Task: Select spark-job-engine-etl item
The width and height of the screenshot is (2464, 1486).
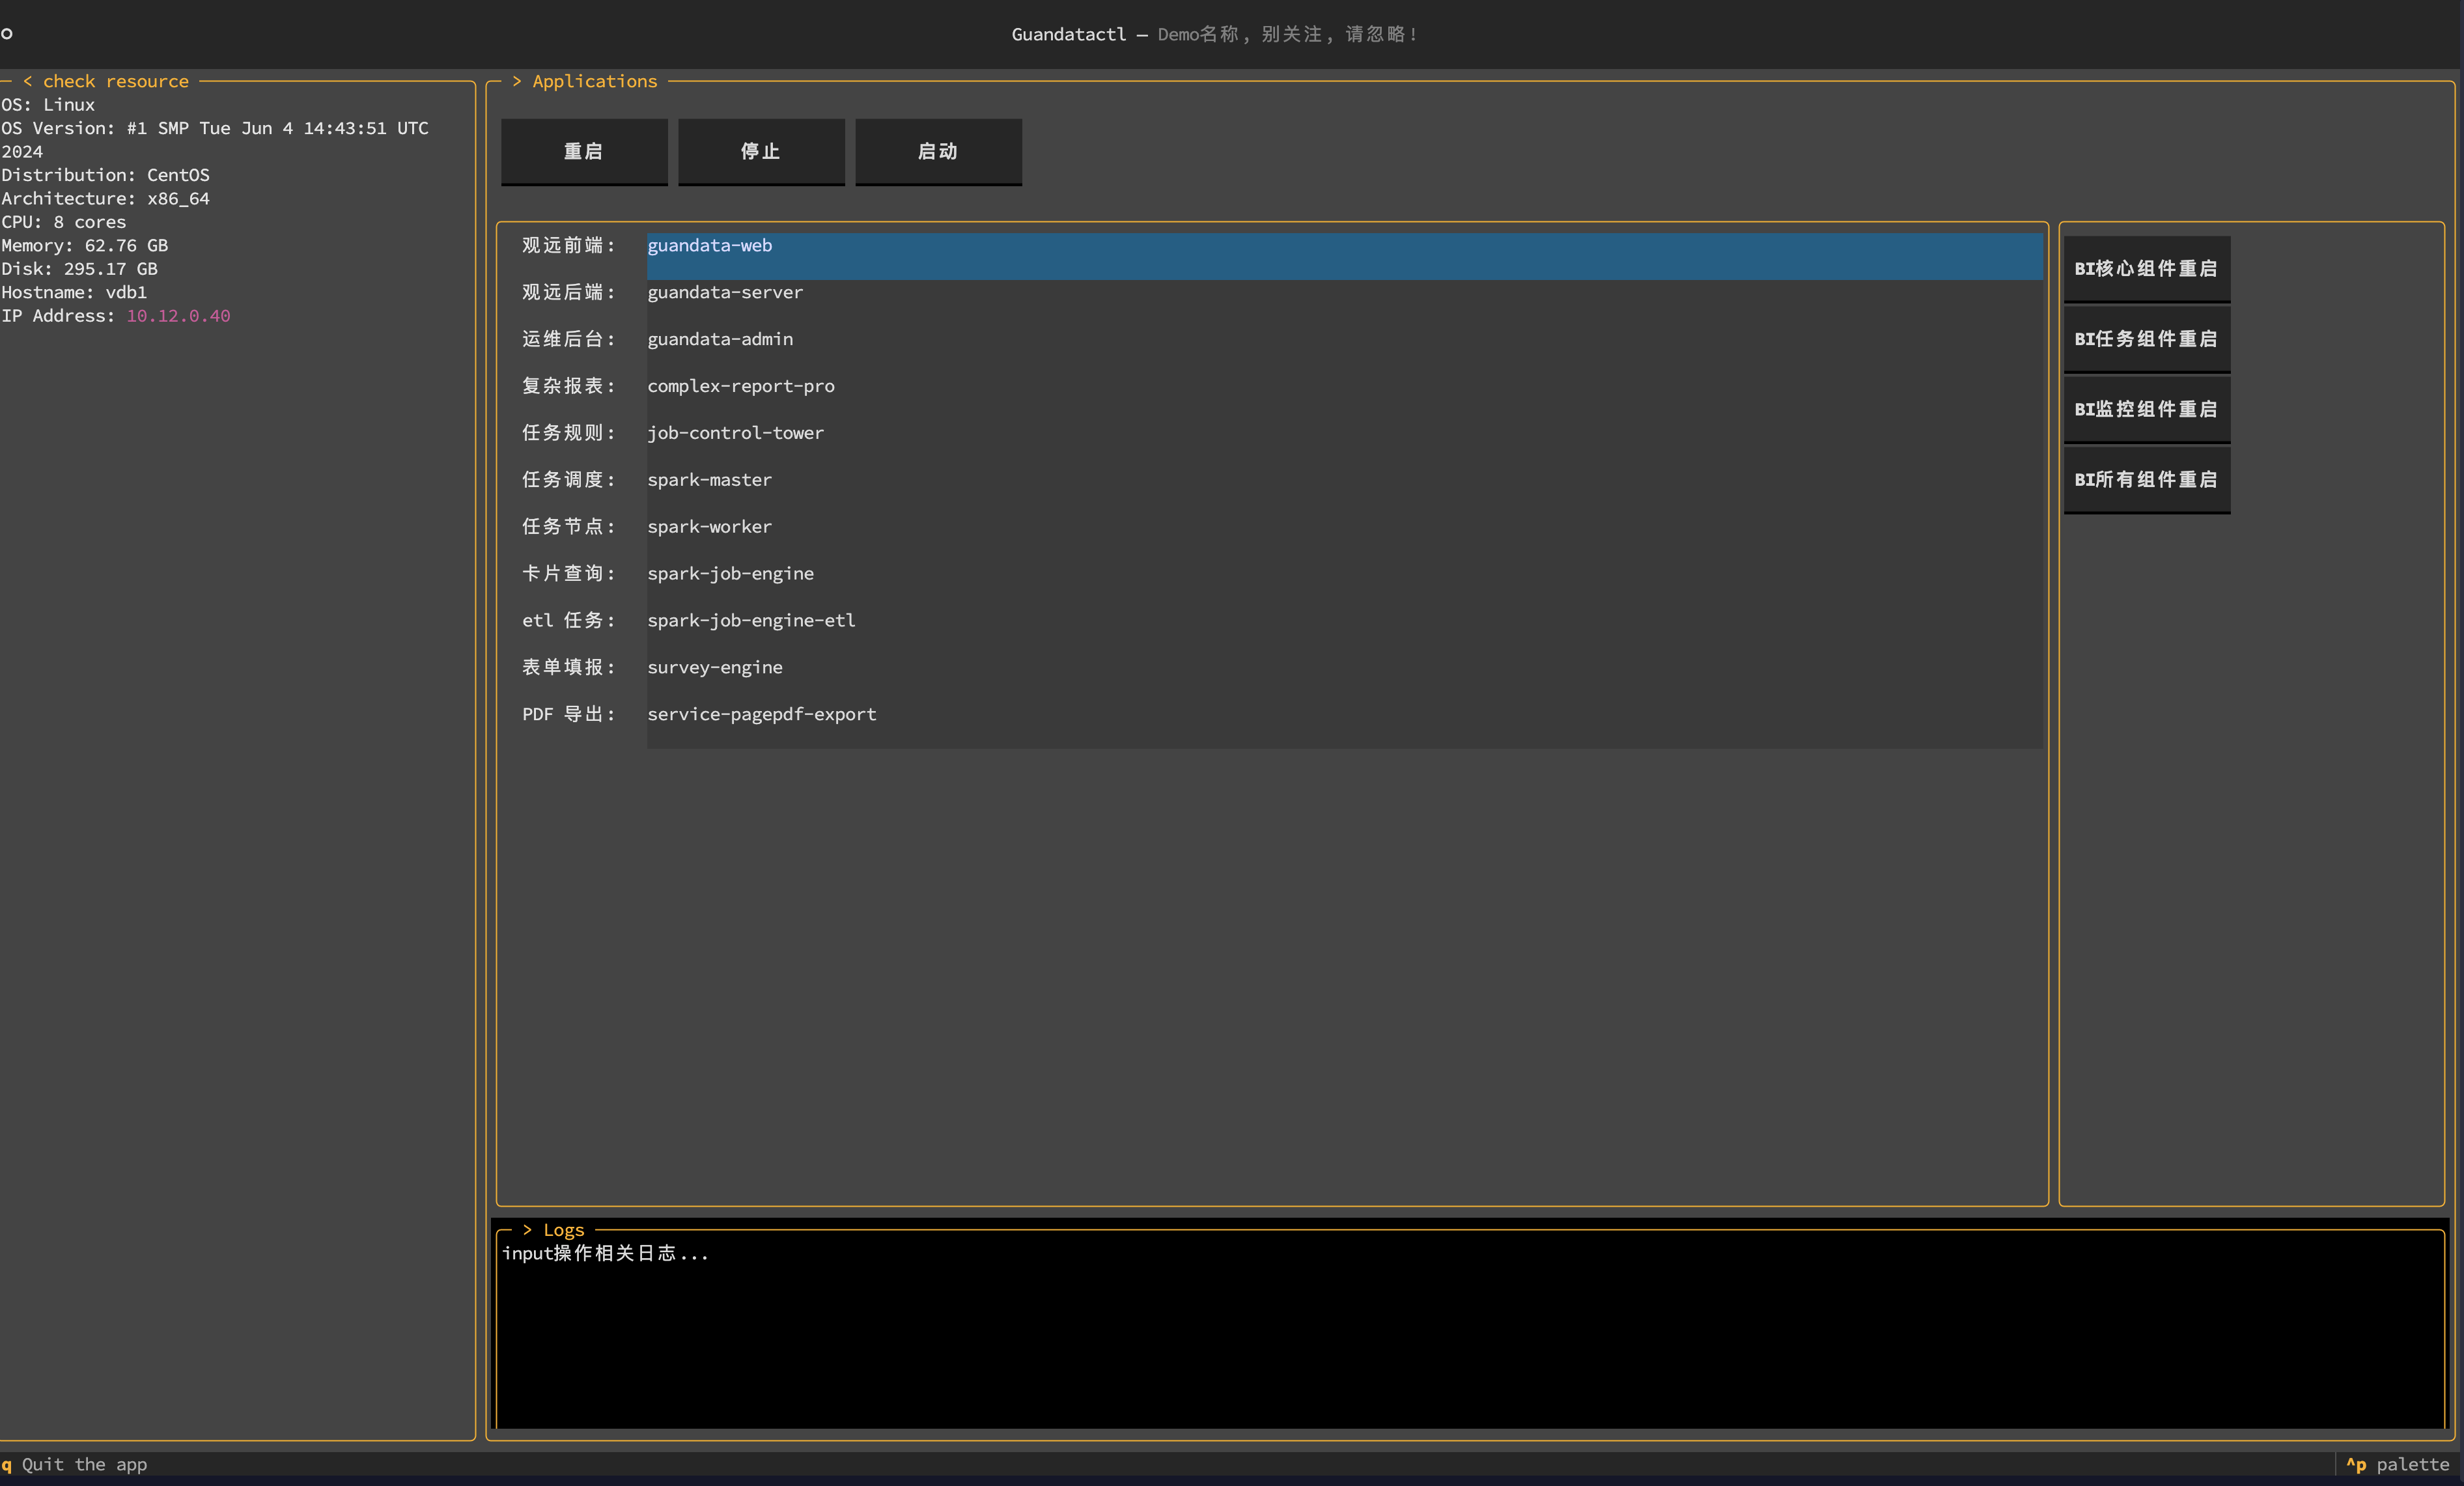Action: 751,620
